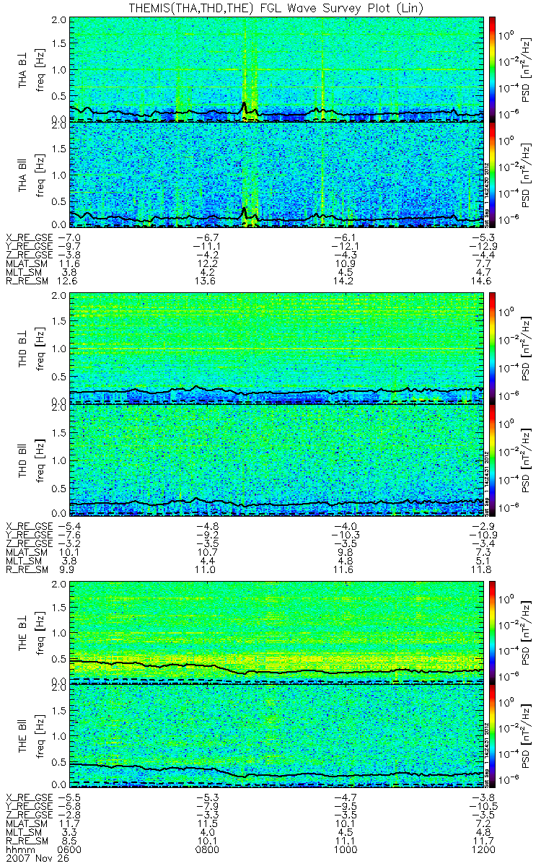Click PSD unit label beside THA B⊥ color bar
The height and width of the screenshot is (866, 541).
[x=527, y=69]
